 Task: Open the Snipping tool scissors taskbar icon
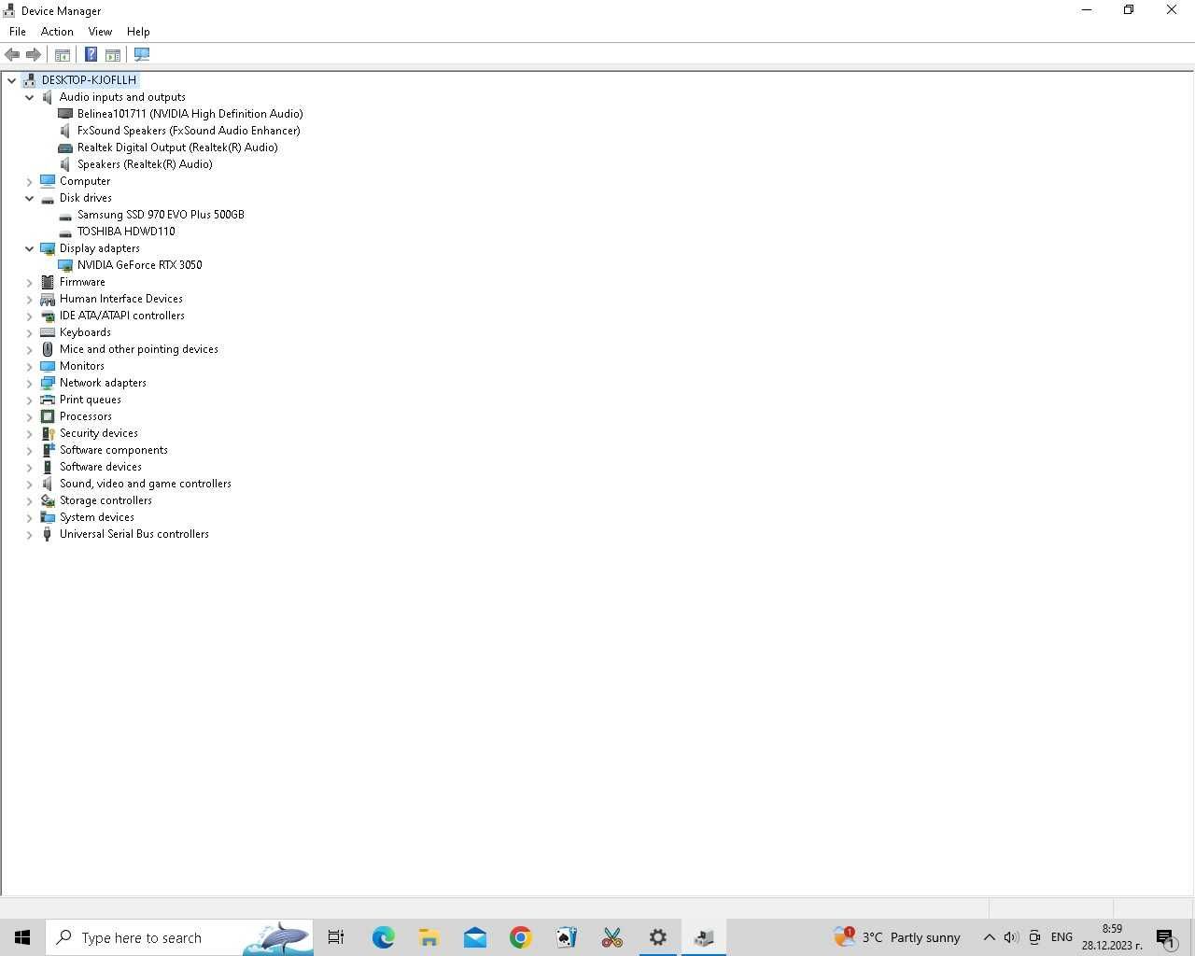(x=612, y=937)
